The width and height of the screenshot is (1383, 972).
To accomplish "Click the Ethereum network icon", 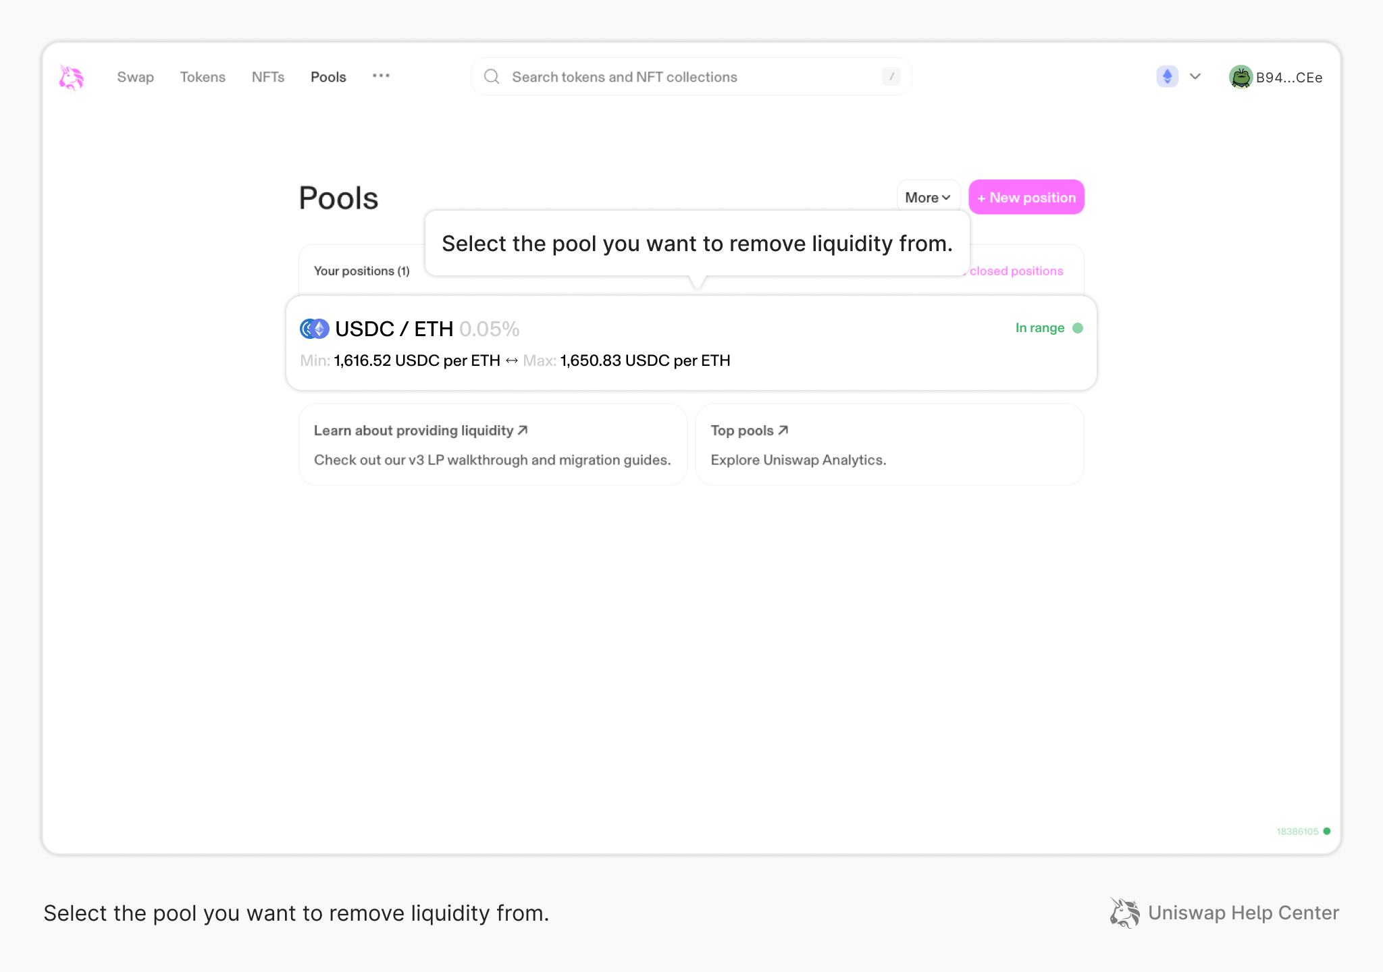I will click(x=1167, y=76).
